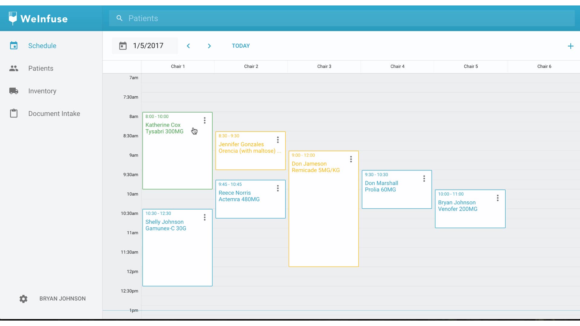Open the Inventory section

click(x=42, y=91)
